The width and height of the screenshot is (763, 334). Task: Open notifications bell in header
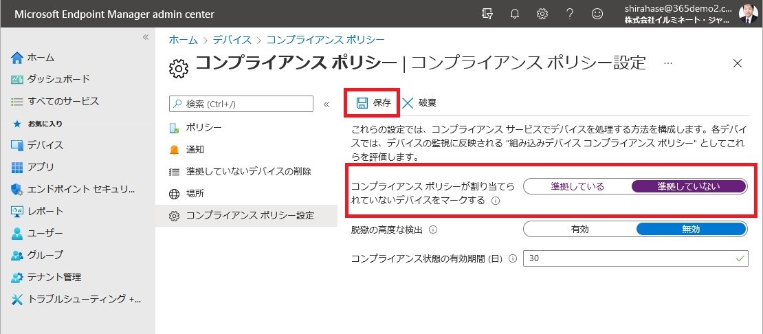(x=514, y=14)
